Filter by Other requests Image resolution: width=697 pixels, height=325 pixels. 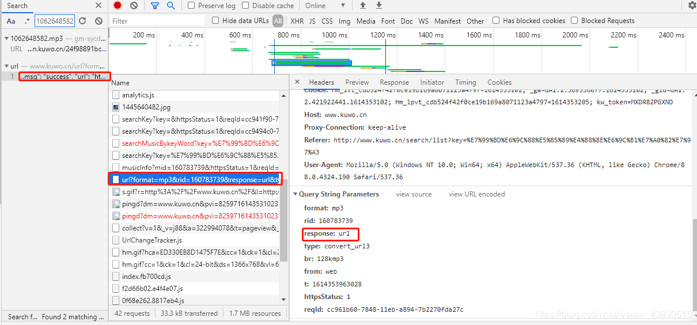[475, 21]
